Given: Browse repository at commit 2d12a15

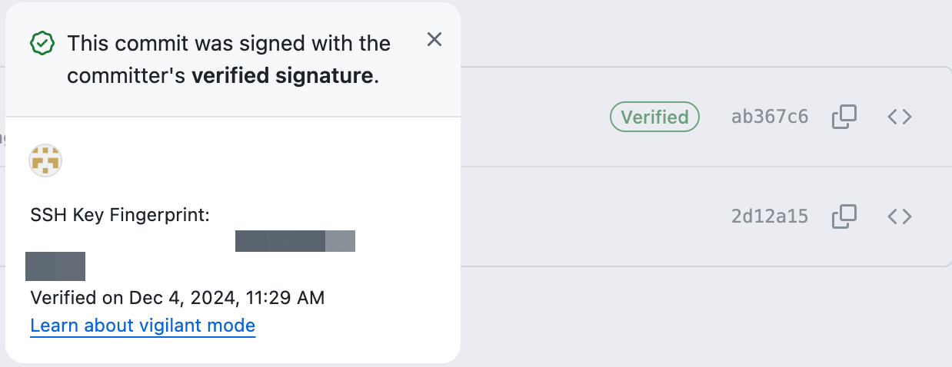Looking at the screenshot, I should (900, 217).
